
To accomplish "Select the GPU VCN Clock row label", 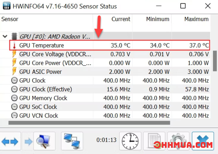I will [39, 115].
